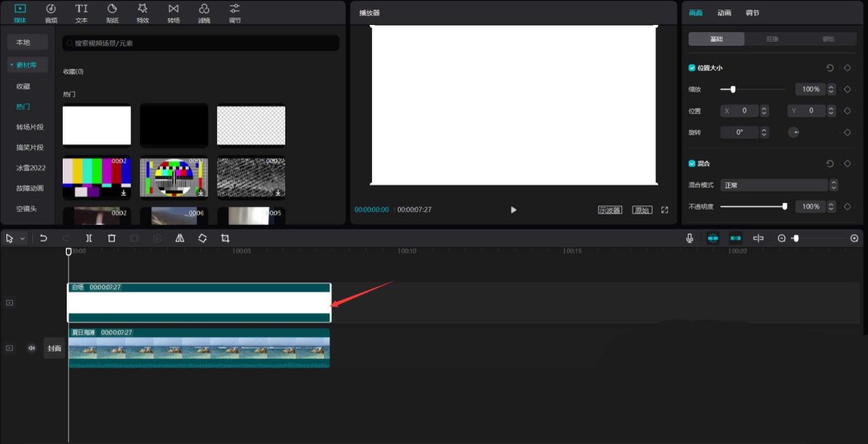
Task: Click the 原始 ratio button in player
Action: (x=641, y=210)
